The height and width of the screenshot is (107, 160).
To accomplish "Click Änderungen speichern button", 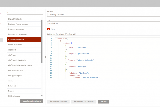I will point(59,101).
